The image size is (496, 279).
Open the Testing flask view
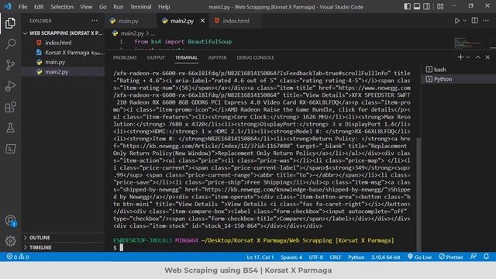[10, 128]
